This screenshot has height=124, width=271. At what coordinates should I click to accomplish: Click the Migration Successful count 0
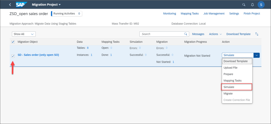point(173,55)
